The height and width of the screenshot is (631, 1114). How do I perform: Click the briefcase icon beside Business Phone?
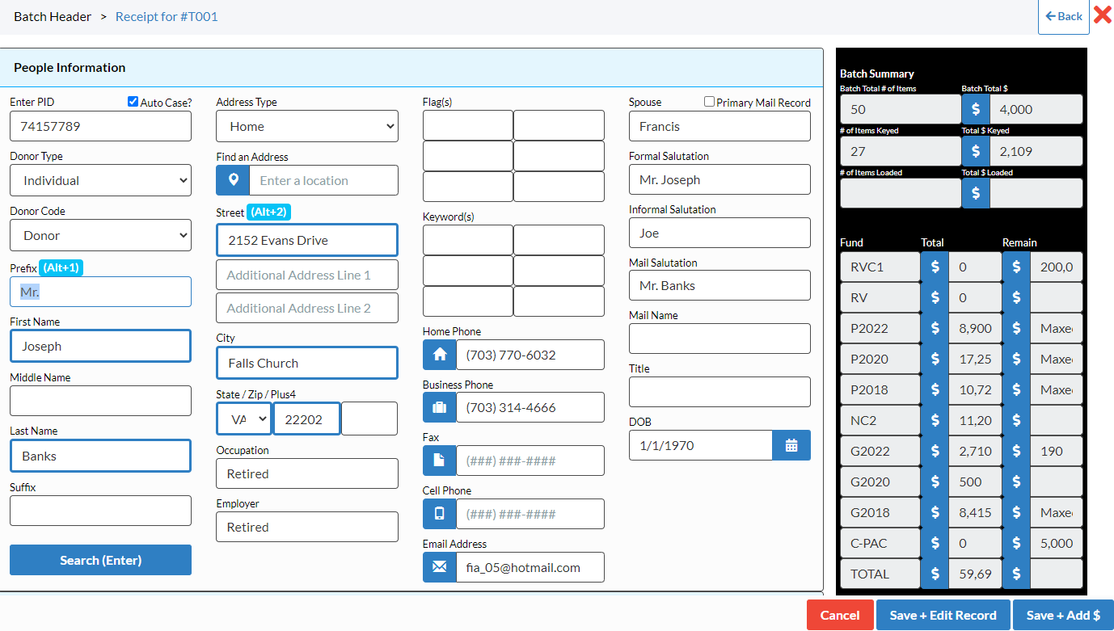click(439, 407)
